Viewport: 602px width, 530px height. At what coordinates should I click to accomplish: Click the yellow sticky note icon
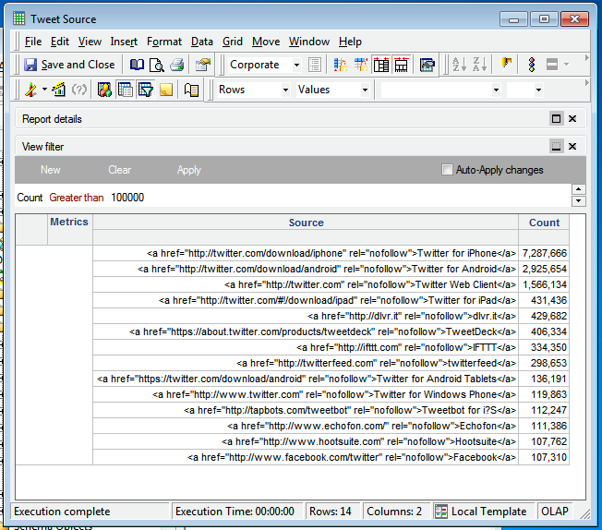(x=165, y=90)
